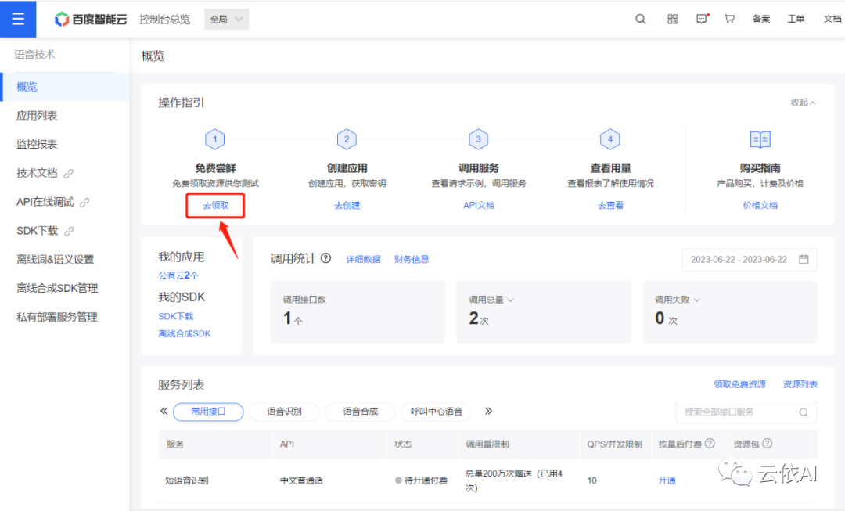Image resolution: width=845 pixels, height=511 pixels.
Task: Click 工单 in the top header
Action: click(x=796, y=19)
